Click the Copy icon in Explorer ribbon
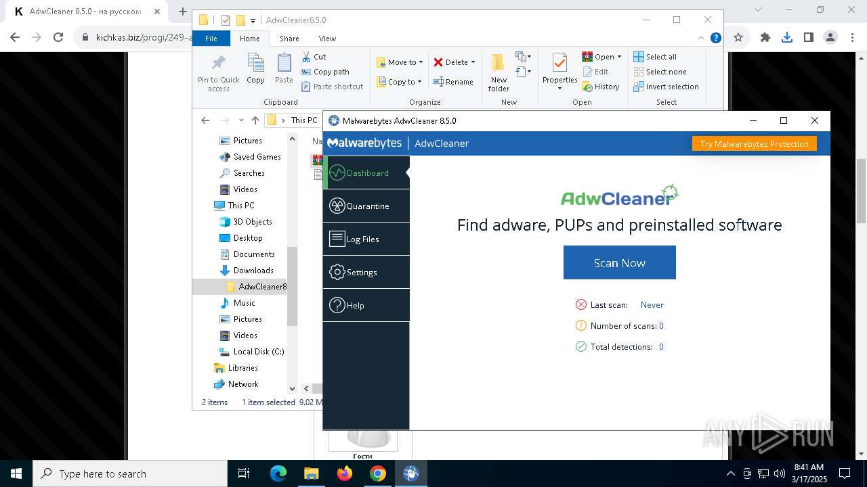The image size is (867, 487). pyautogui.click(x=255, y=69)
